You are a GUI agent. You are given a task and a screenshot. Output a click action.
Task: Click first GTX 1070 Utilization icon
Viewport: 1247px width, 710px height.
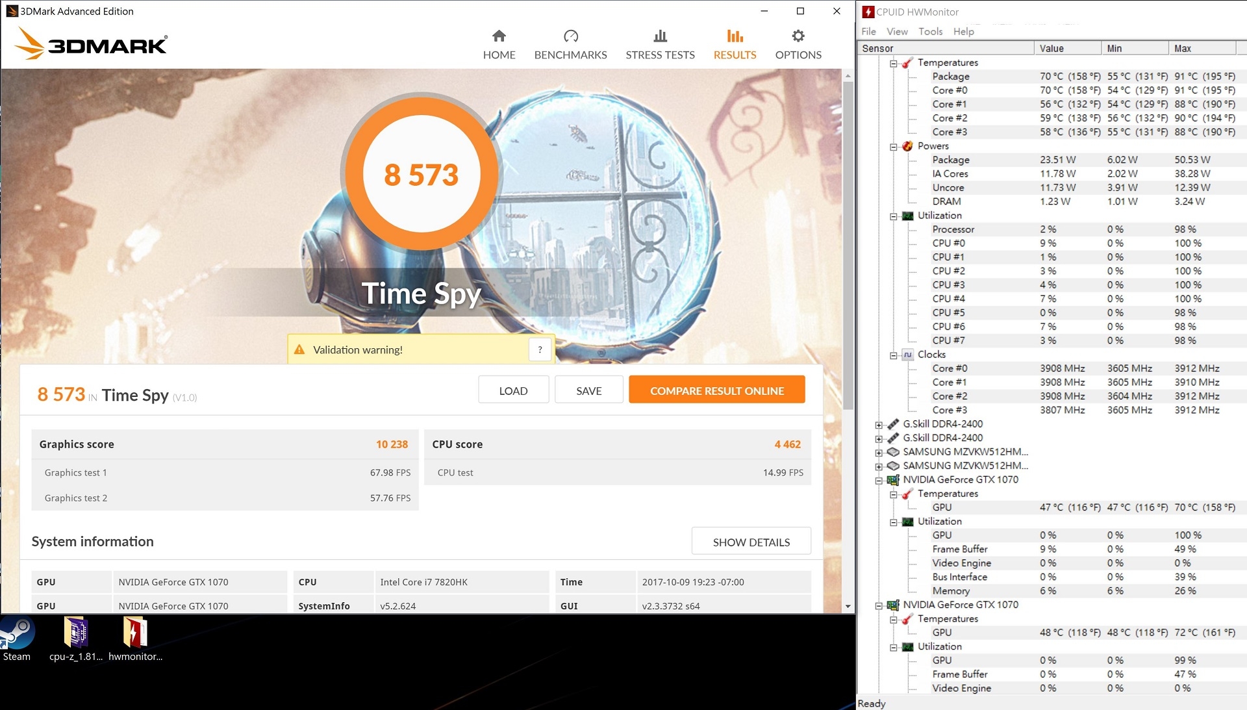(907, 522)
